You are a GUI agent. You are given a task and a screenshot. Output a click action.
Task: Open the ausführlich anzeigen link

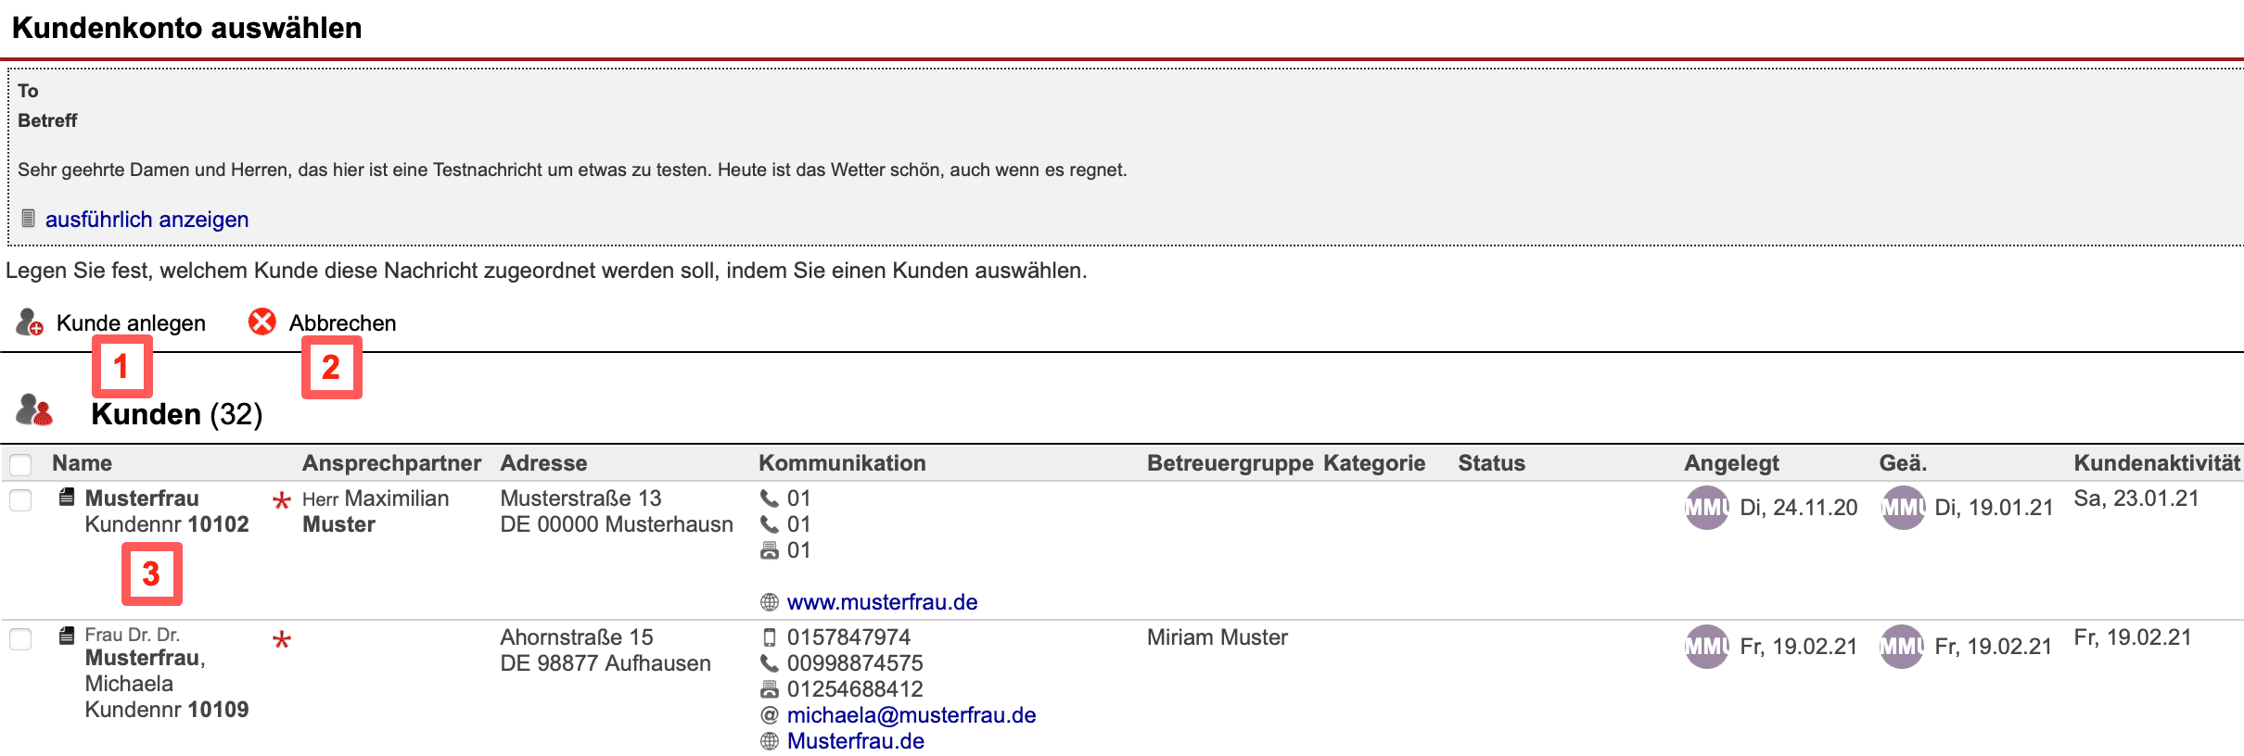point(147,220)
